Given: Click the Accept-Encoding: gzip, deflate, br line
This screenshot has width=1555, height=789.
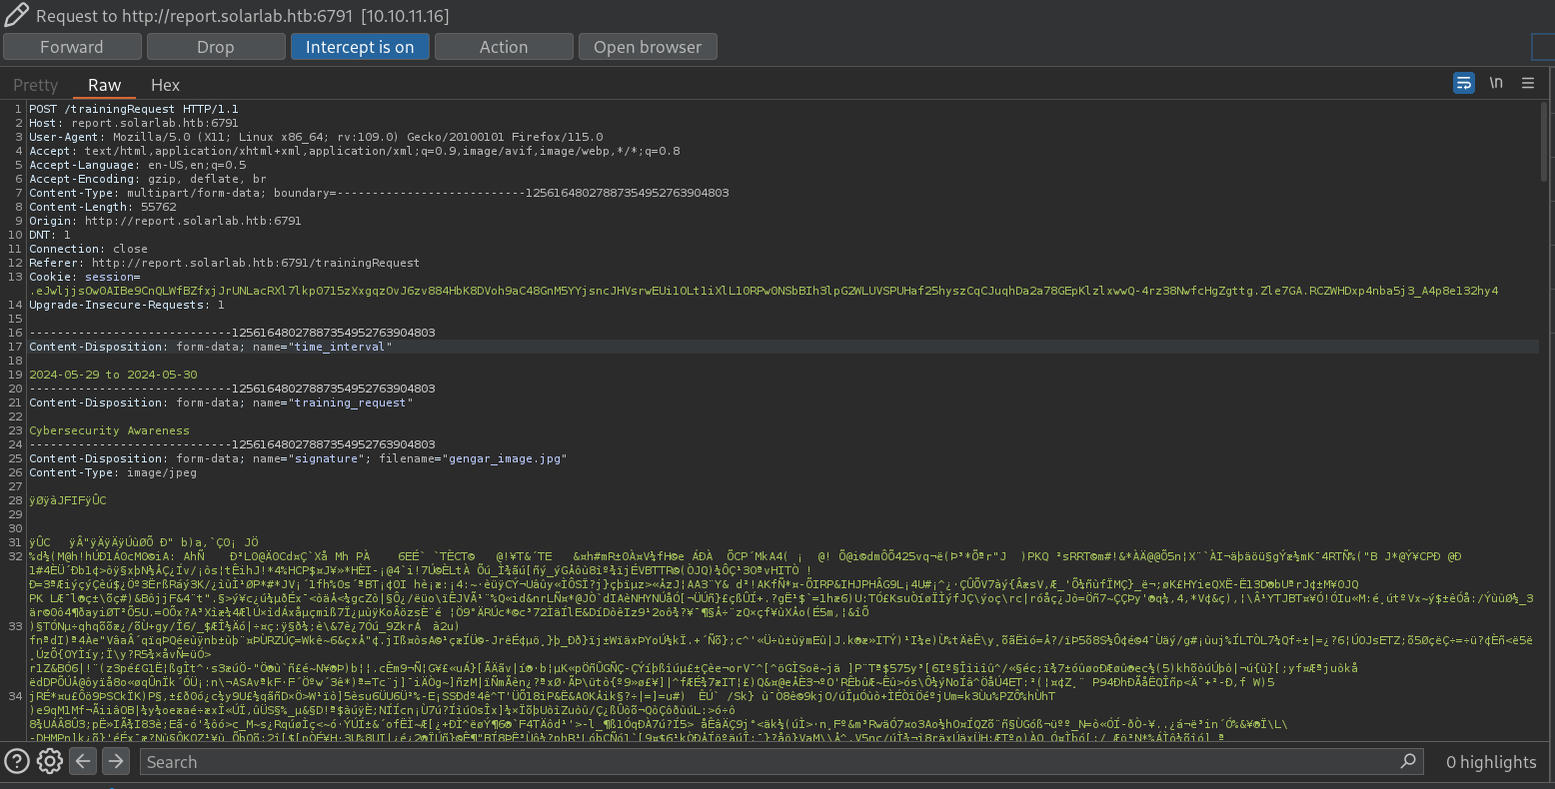Looking at the screenshot, I should point(148,179).
